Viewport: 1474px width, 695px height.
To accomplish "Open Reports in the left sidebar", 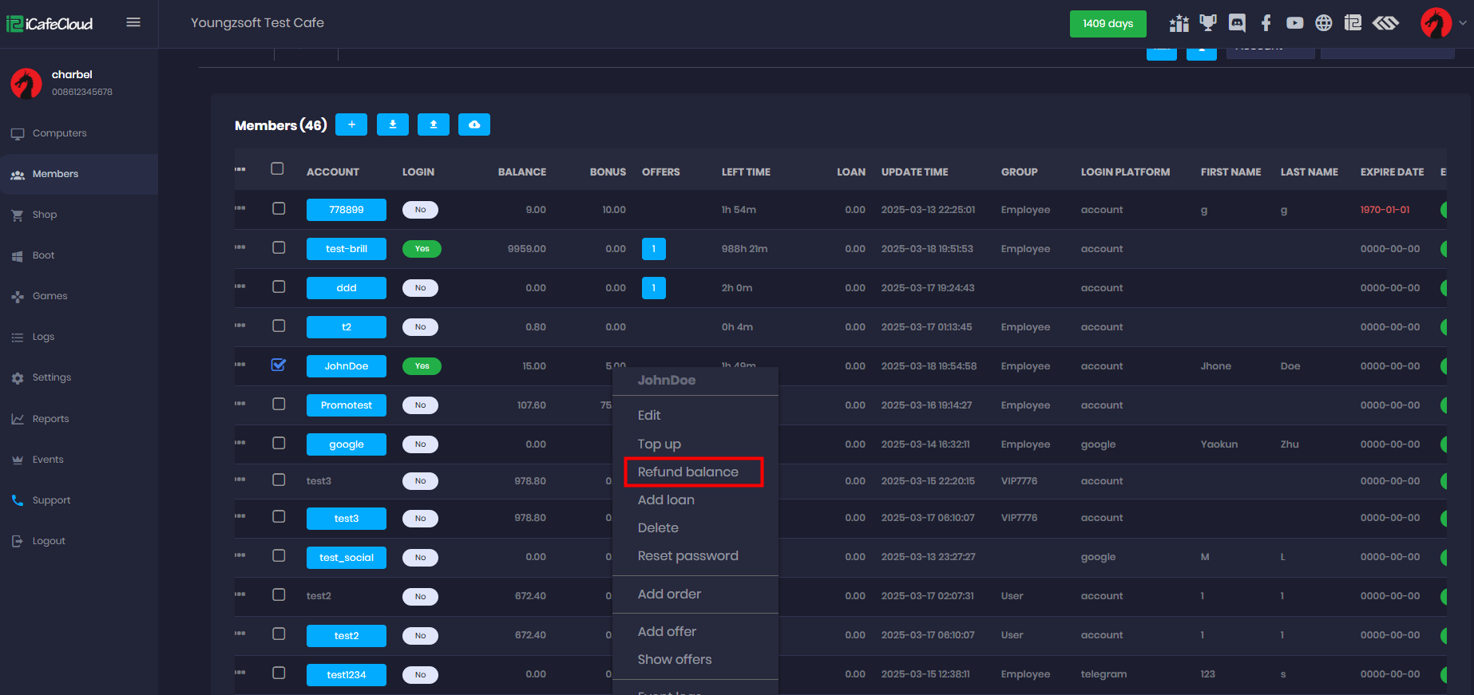I will pos(50,419).
